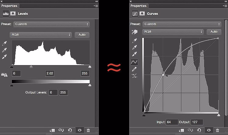Click the Levels white input slider
The width and height of the screenshot is (228, 135).
click(90, 67)
